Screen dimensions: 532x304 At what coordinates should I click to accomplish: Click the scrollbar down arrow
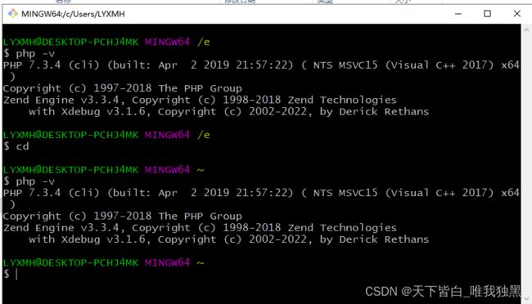click(x=526, y=298)
